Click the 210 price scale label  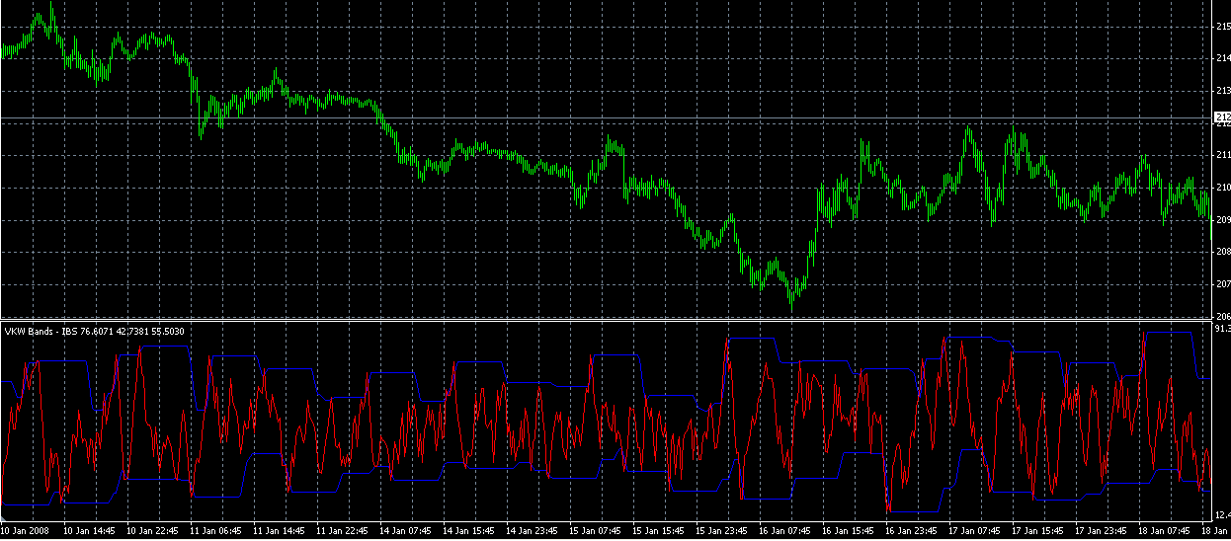click(1223, 189)
